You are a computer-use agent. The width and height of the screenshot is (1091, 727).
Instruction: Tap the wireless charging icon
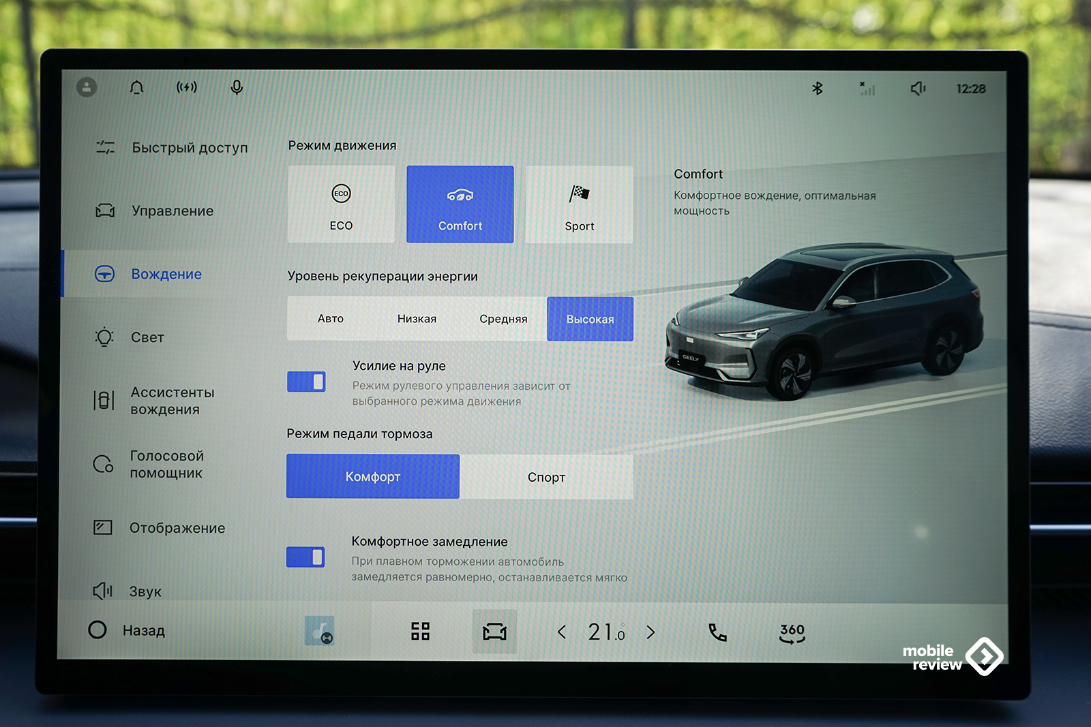[x=186, y=87]
